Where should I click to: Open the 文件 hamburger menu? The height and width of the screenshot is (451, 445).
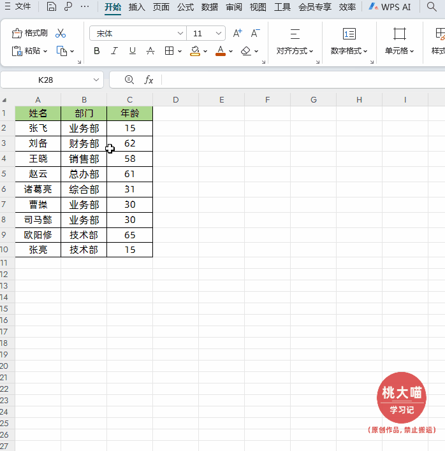click(18, 6)
